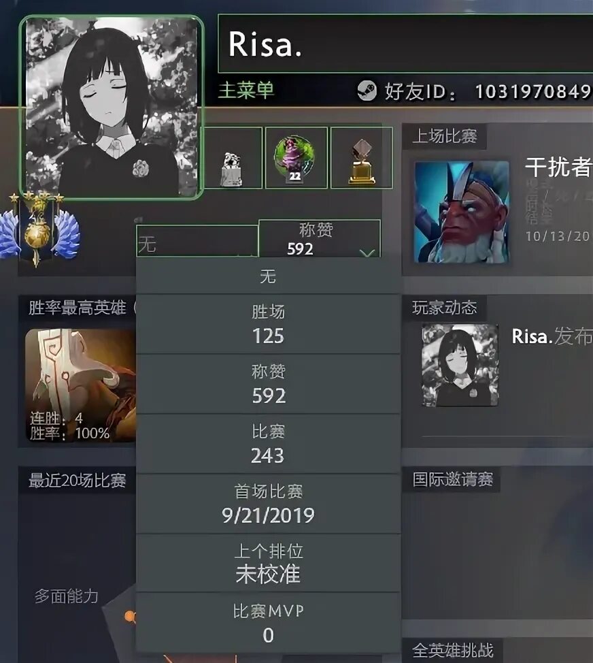Image resolution: width=593 pixels, height=663 pixels.
Task: Open the left 无 stat selector box
Action: [x=197, y=240]
